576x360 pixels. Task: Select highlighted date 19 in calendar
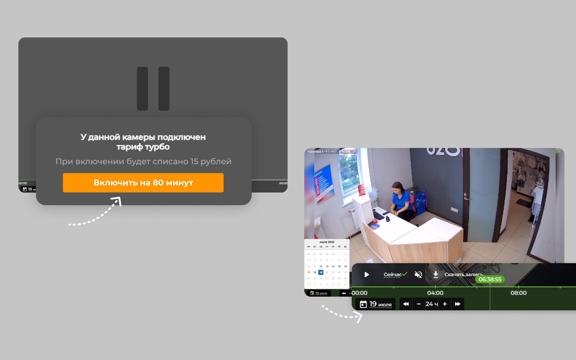coord(321,273)
